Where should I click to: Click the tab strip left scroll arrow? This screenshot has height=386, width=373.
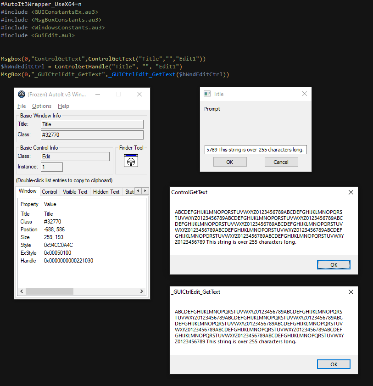click(138, 191)
